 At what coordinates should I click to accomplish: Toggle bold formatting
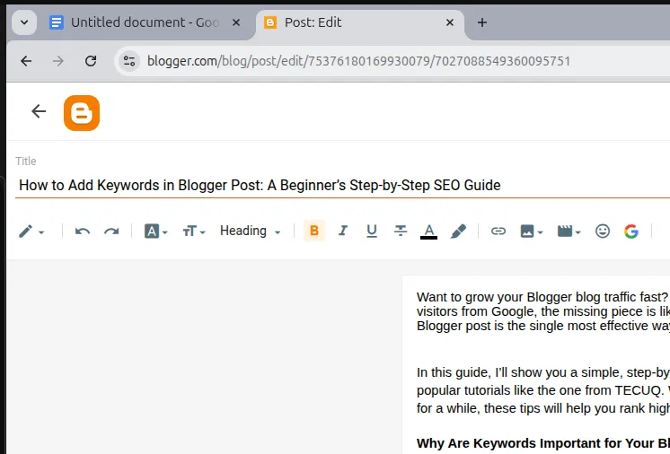(314, 231)
